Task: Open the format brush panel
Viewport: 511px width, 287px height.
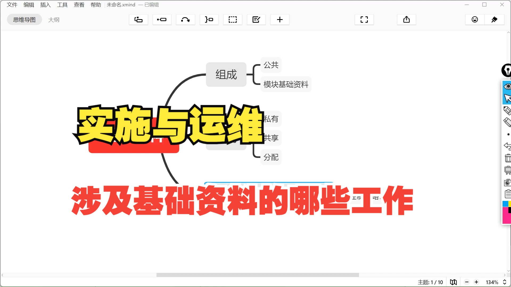Action: coord(494,20)
